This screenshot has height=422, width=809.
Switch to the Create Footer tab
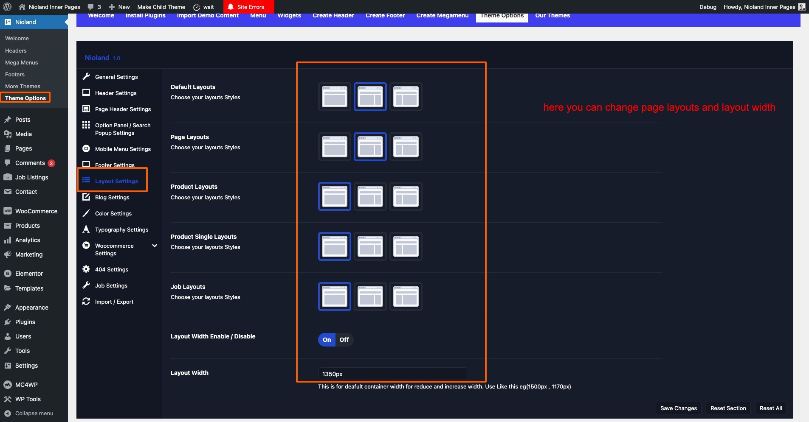(385, 16)
